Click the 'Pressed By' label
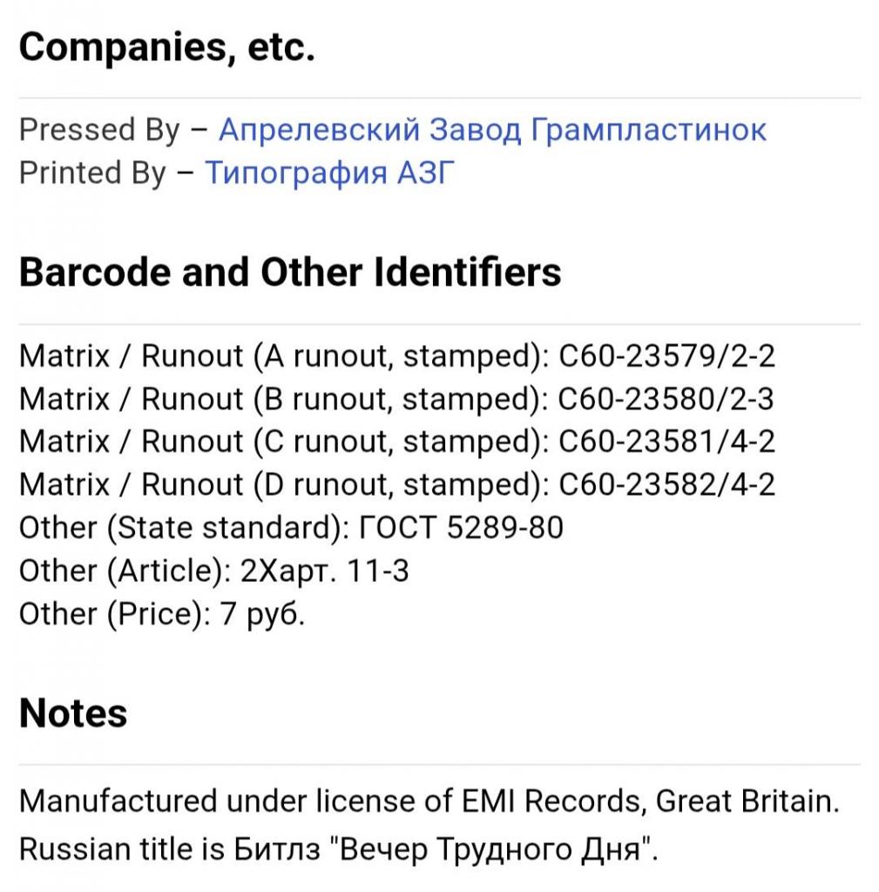This screenshot has height=892, width=879. (x=99, y=131)
